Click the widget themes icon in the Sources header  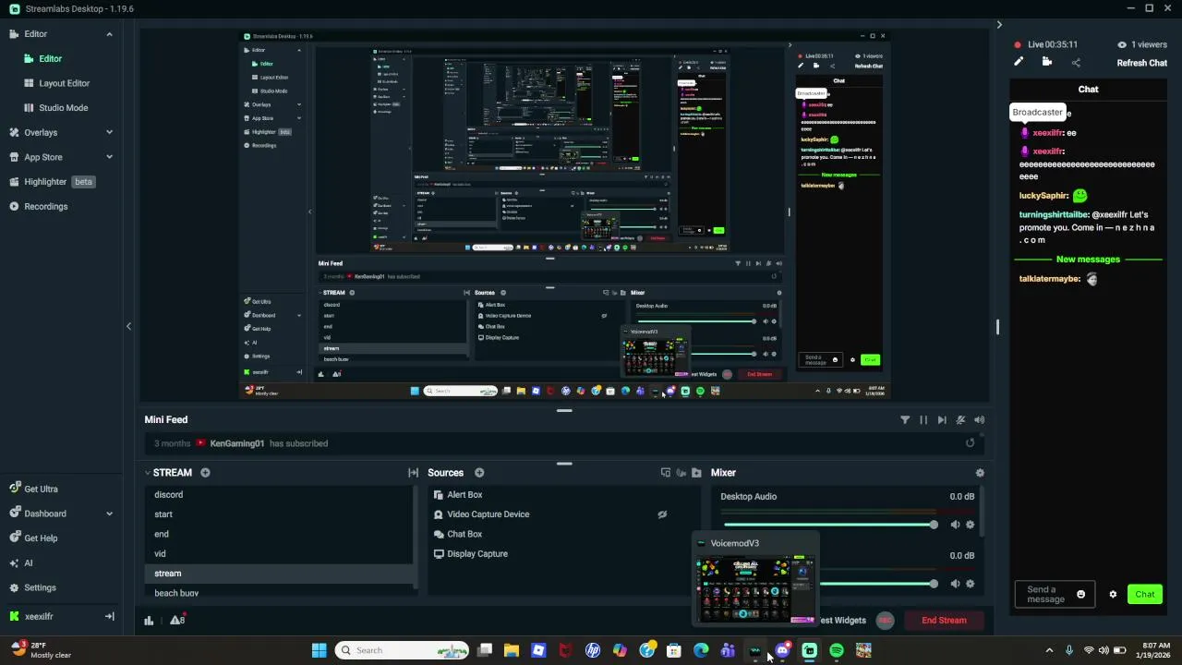(x=665, y=473)
